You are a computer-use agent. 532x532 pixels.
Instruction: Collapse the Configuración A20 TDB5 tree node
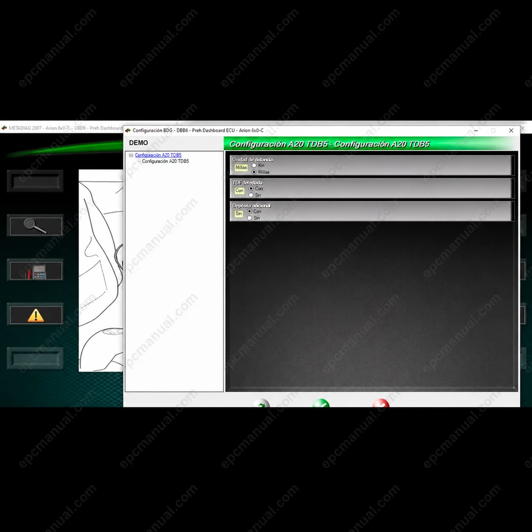tap(131, 155)
